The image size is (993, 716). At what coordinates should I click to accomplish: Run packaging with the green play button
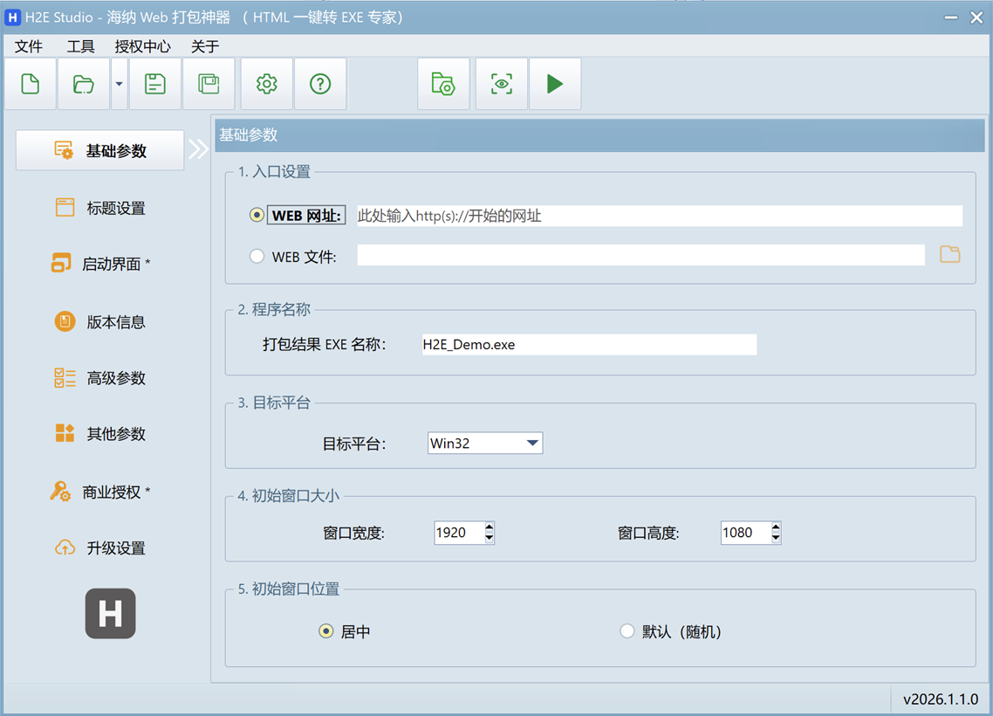pyautogui.click(x=555, y=83)
